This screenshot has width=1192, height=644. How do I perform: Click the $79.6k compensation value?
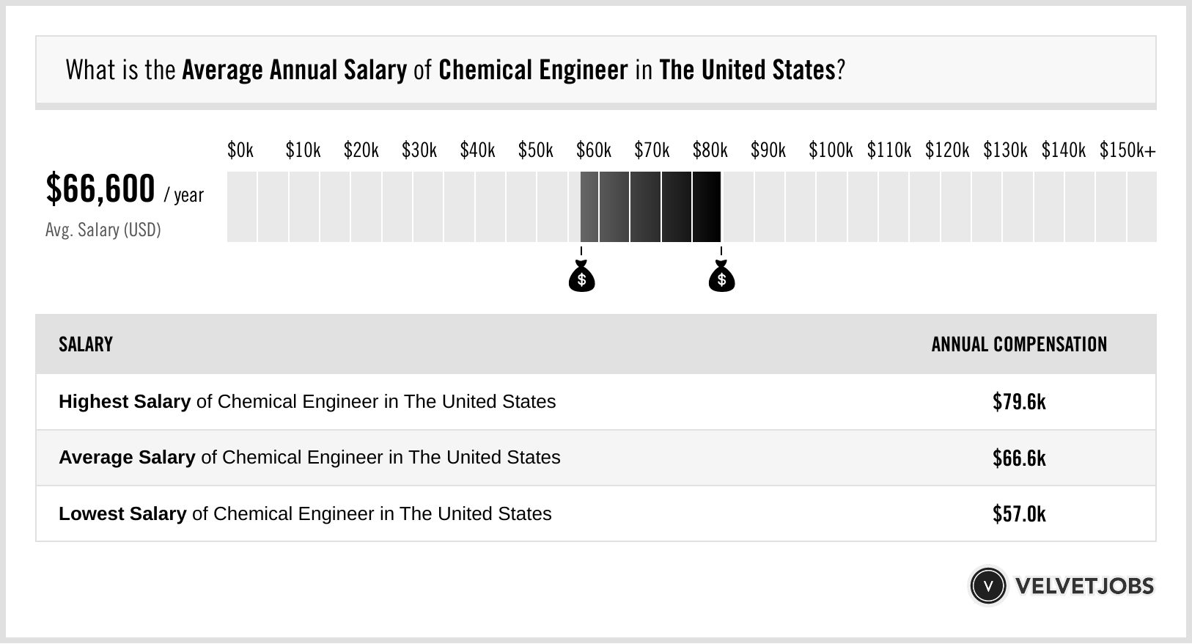click(1019, 402)
